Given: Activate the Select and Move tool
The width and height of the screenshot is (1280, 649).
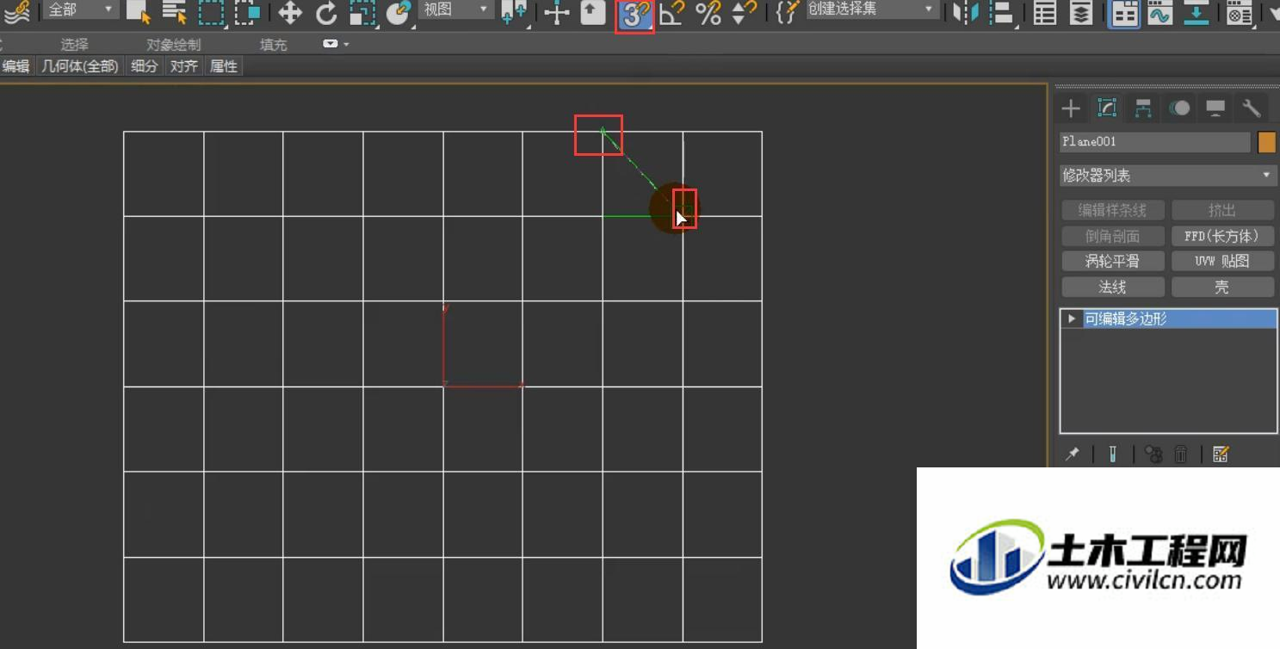Looking at the screenshot, I should pyautogui.click(x=290, y=12).
